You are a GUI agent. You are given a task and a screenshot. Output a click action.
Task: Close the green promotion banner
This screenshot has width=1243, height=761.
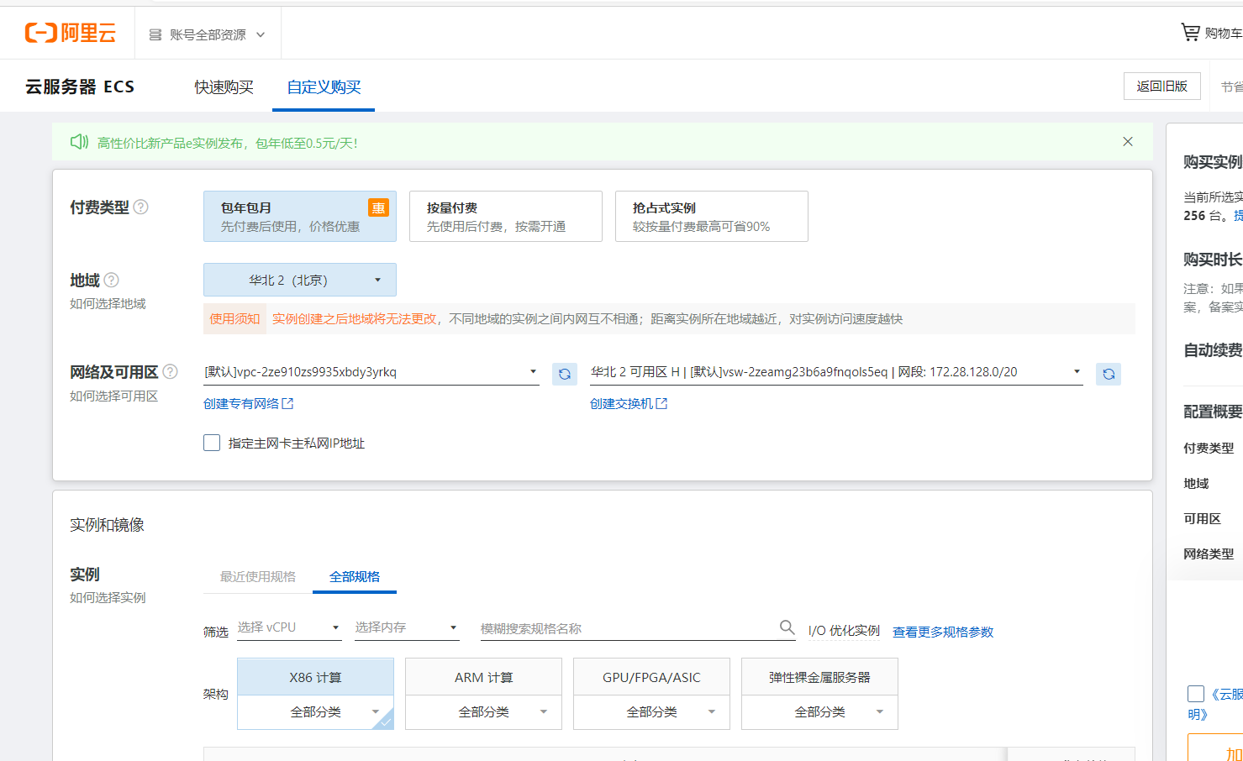[1128, 141]
